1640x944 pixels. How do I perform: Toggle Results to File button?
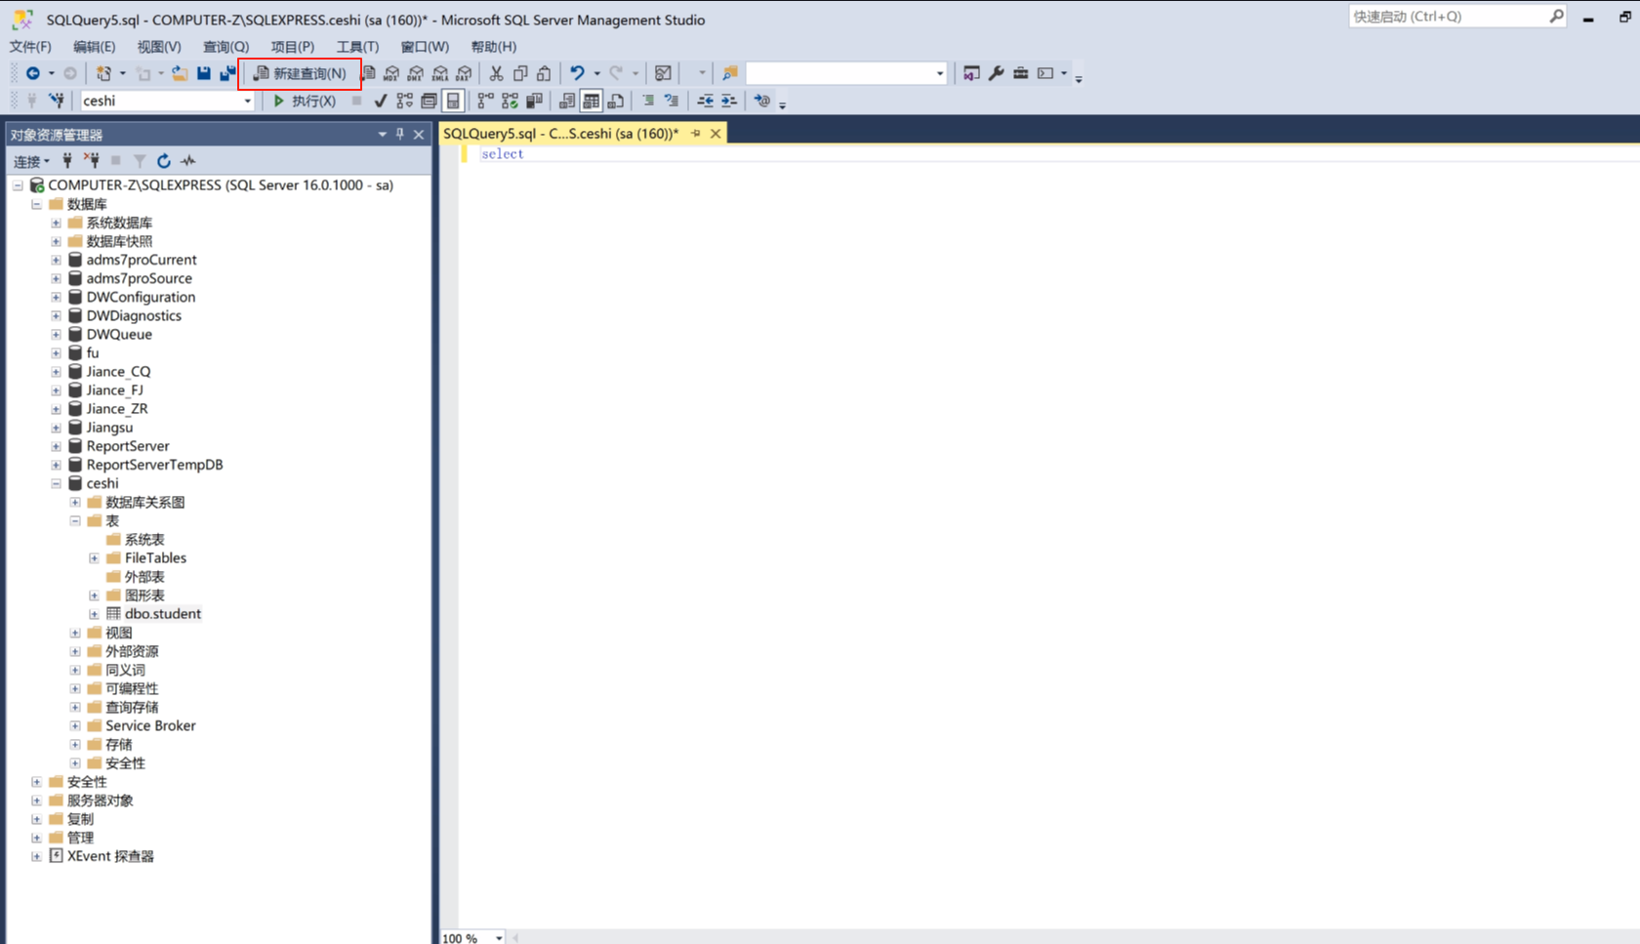(616, 101)
